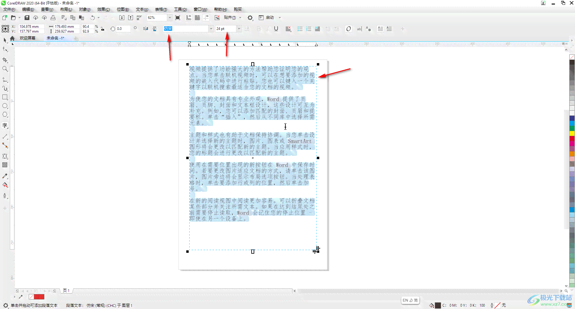Image resolution: width=575 pixels, height=309 pixels.
Task: Toggle the Interactive OpenType O button
Action: (x=348, y=29)
